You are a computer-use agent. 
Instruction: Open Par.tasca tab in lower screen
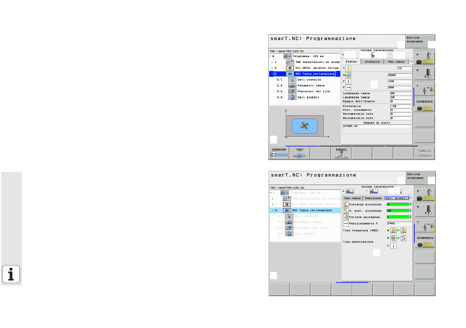[x=353, y=198]
